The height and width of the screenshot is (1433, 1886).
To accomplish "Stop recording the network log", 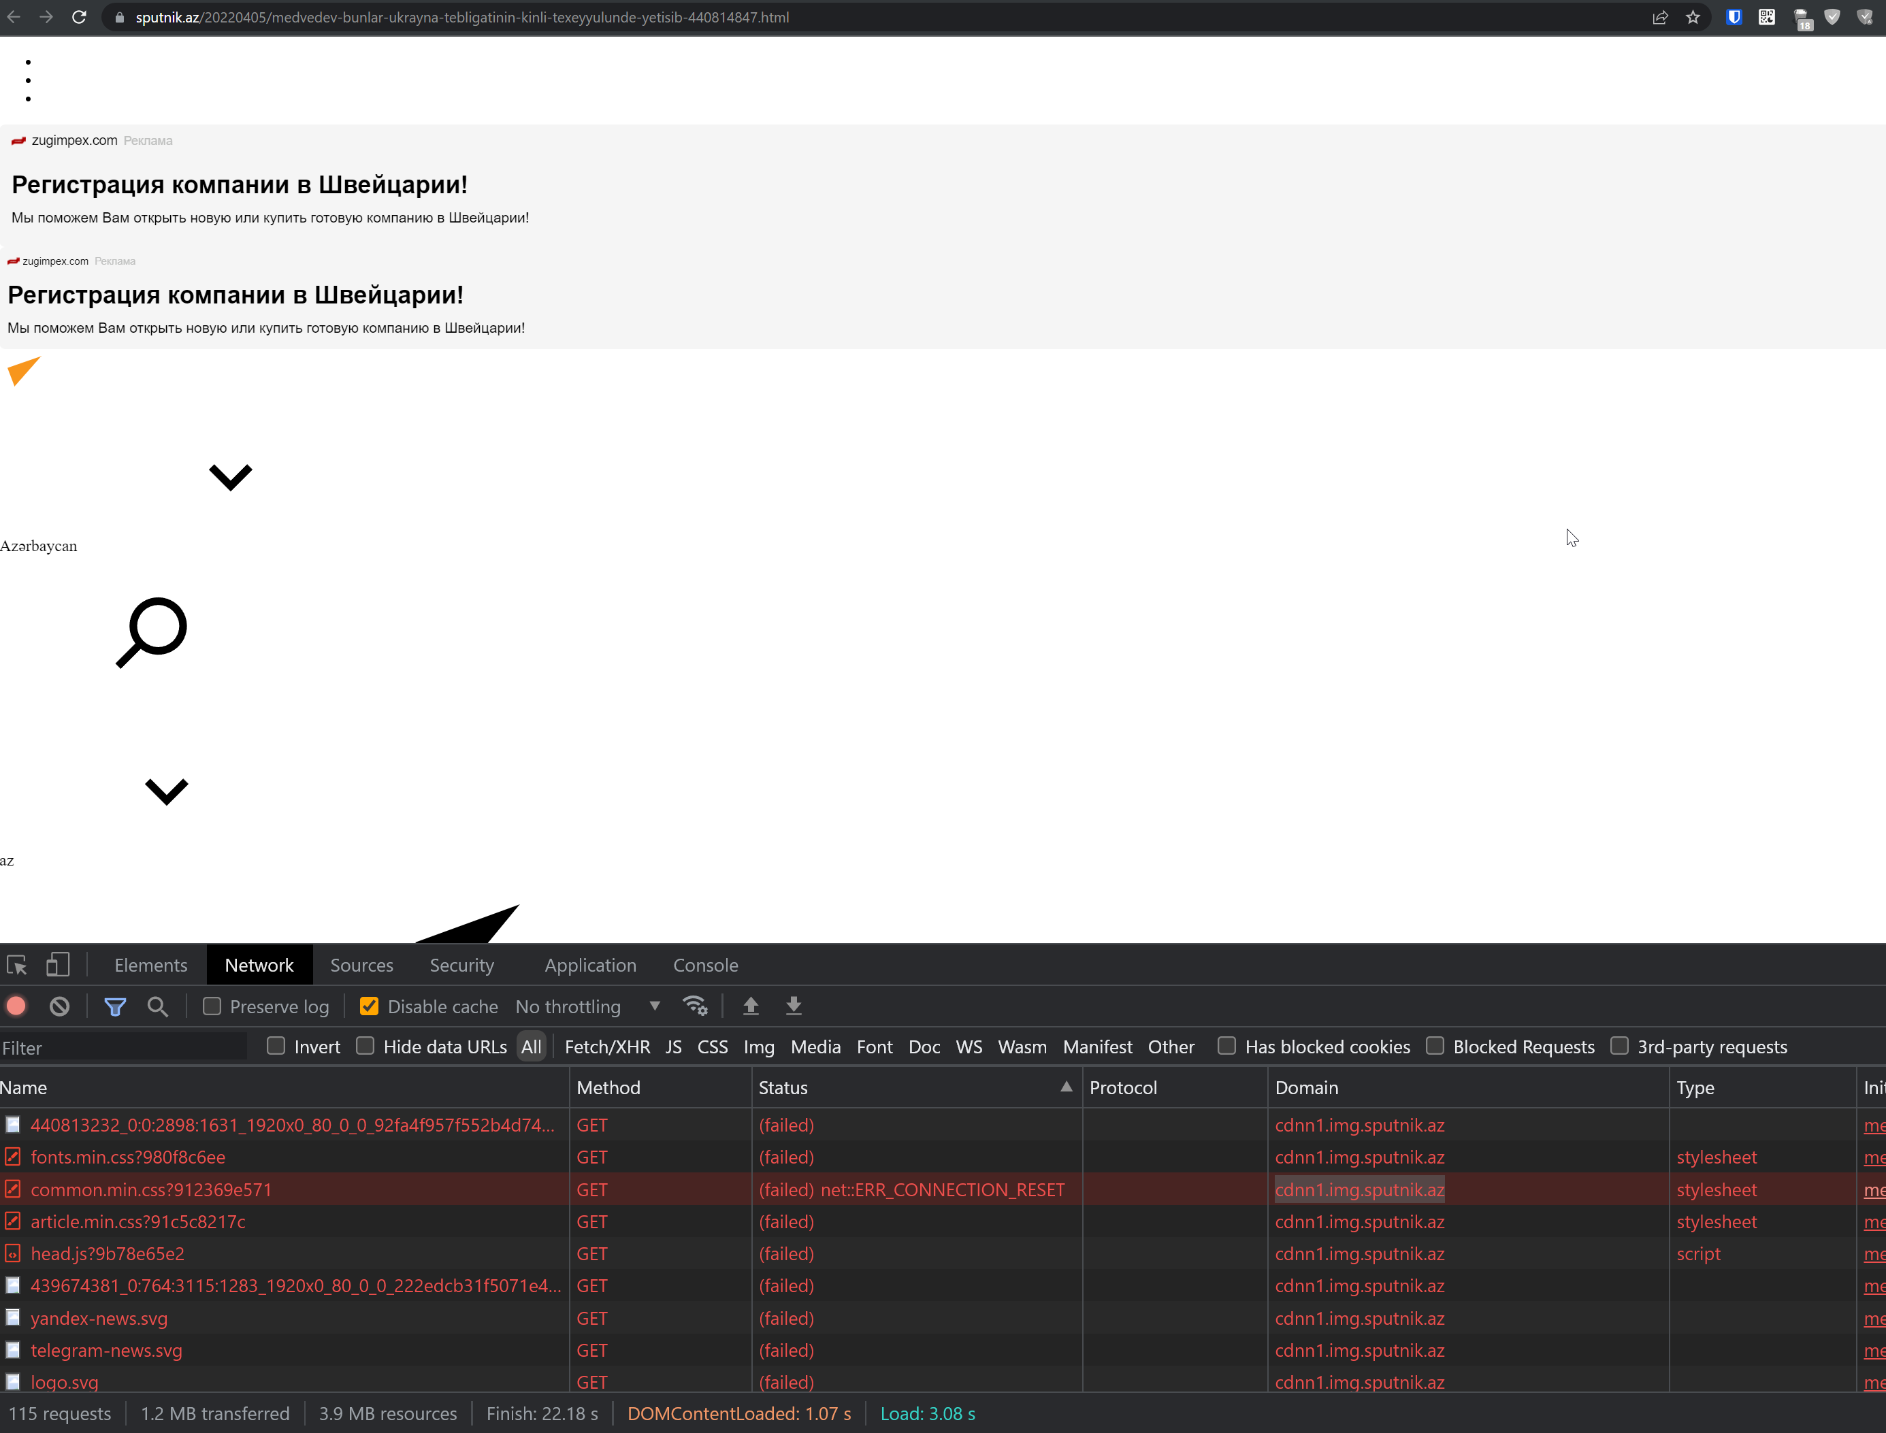I will click(16, 1006).
